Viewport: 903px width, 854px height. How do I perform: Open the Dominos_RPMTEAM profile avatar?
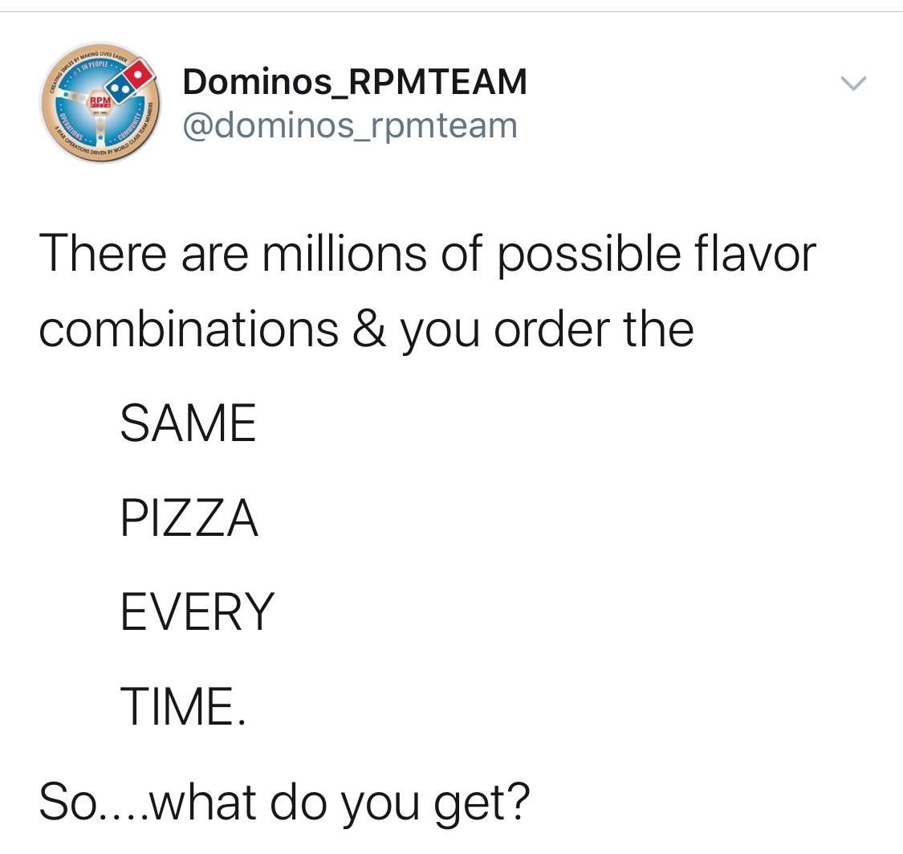[x=100, y=102]
